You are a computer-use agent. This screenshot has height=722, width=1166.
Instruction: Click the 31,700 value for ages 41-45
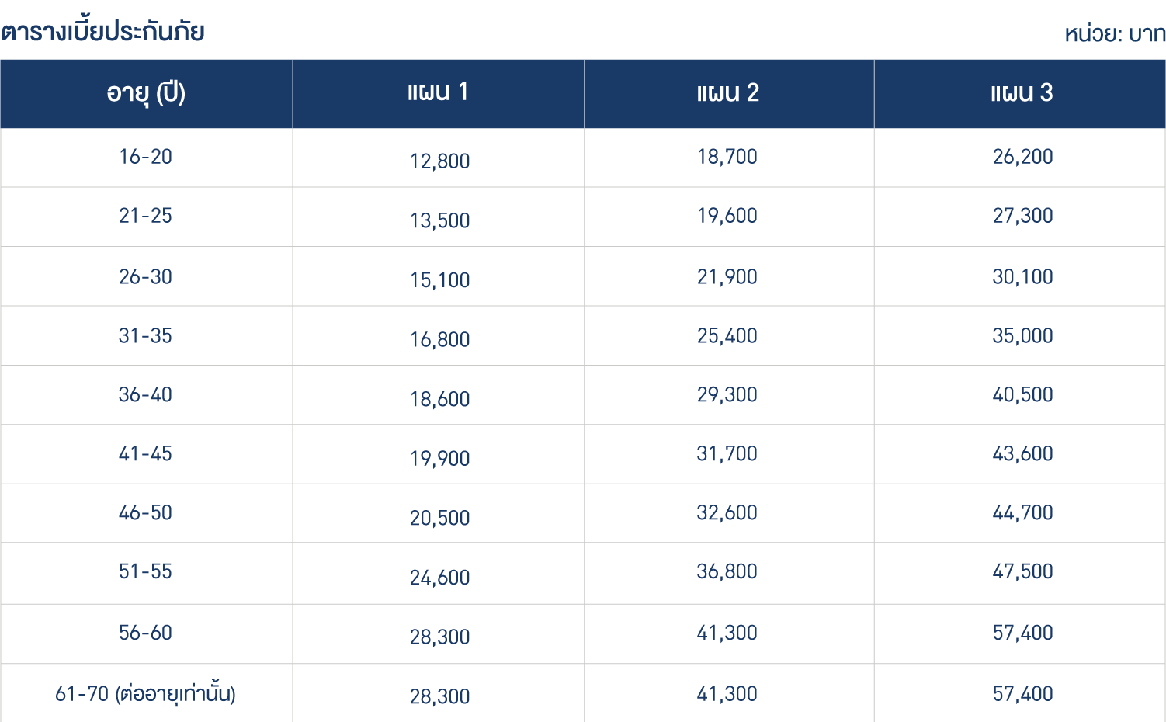pyautogui.click(x=727, y=453)
